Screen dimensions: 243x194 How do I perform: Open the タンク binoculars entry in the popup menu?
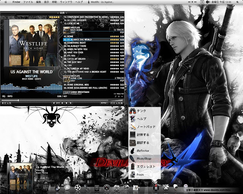point(145,111)
